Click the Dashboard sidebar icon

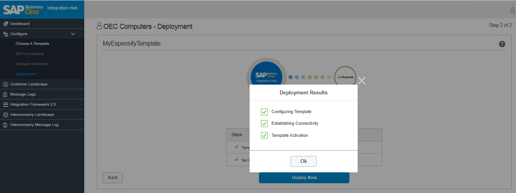point(5,24)
